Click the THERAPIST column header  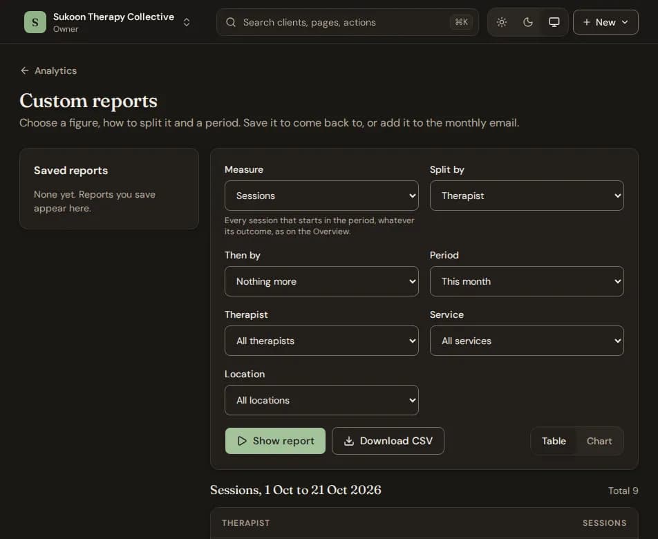(246, 523)
